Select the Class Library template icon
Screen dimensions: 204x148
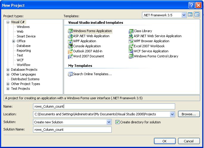tap(131, 31)
